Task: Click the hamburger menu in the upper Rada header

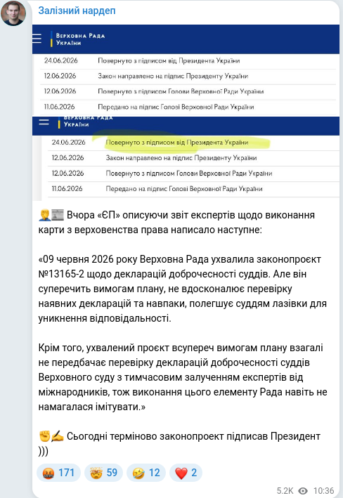Action: click(37, 39)
